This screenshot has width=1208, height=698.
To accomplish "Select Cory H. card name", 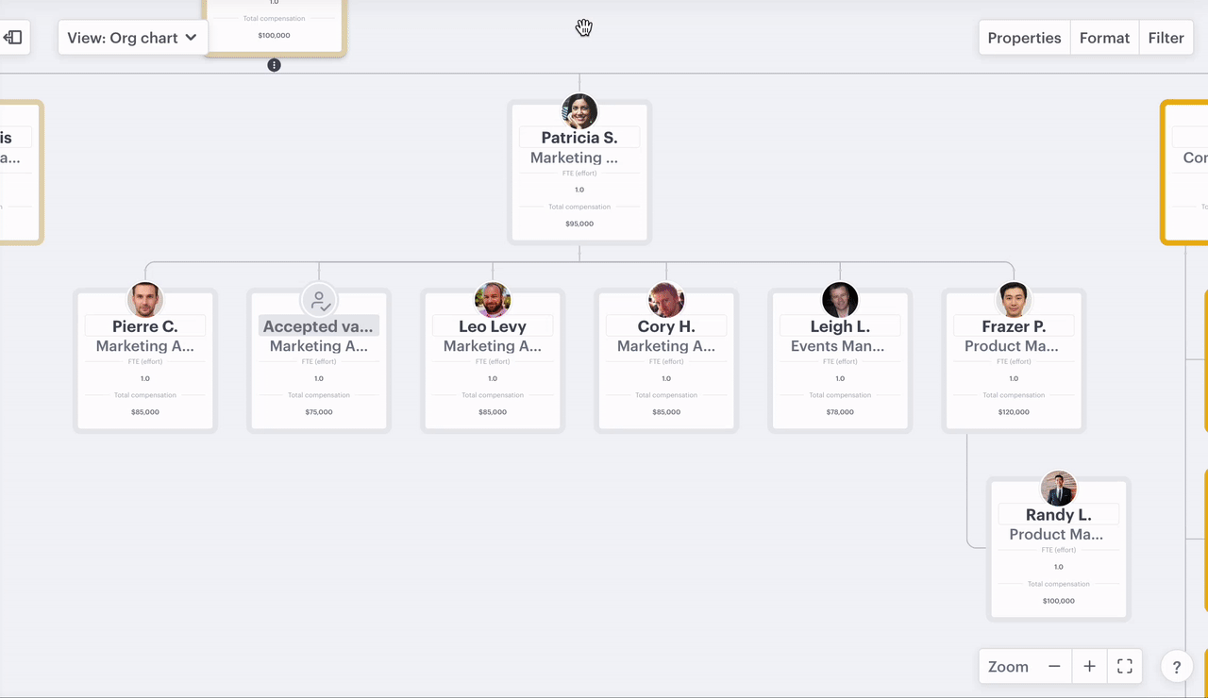I will (x=666, y=326).
